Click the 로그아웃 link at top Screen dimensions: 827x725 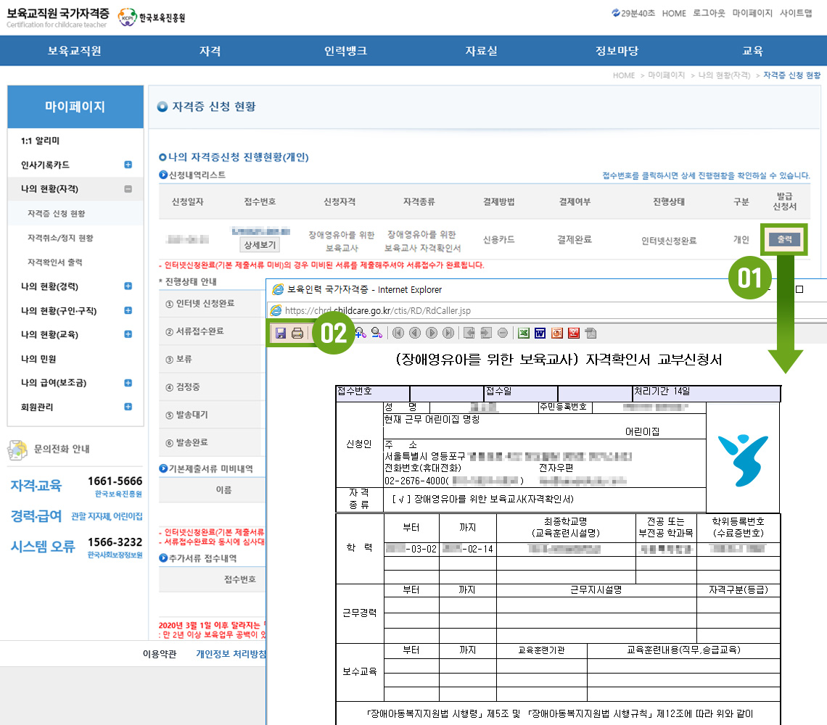[709, 13]
